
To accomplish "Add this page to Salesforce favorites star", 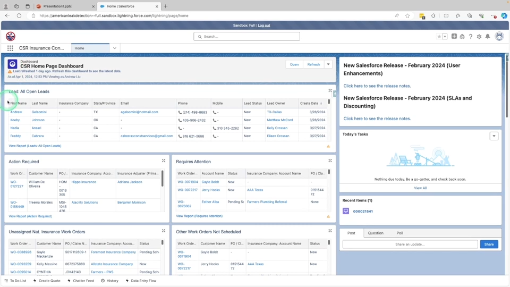I will [x=439, y=37].
